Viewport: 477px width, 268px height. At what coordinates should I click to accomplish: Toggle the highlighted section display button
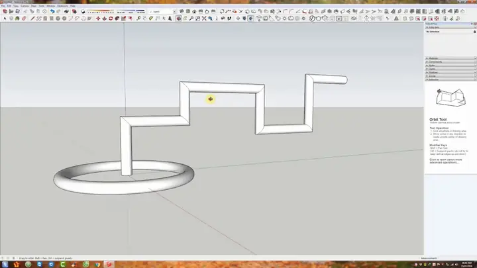pyautogui.click(x=250, y=19)
